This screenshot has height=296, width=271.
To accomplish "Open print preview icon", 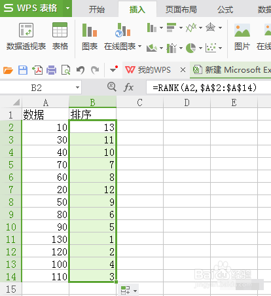I will click(x=66, y=70).
